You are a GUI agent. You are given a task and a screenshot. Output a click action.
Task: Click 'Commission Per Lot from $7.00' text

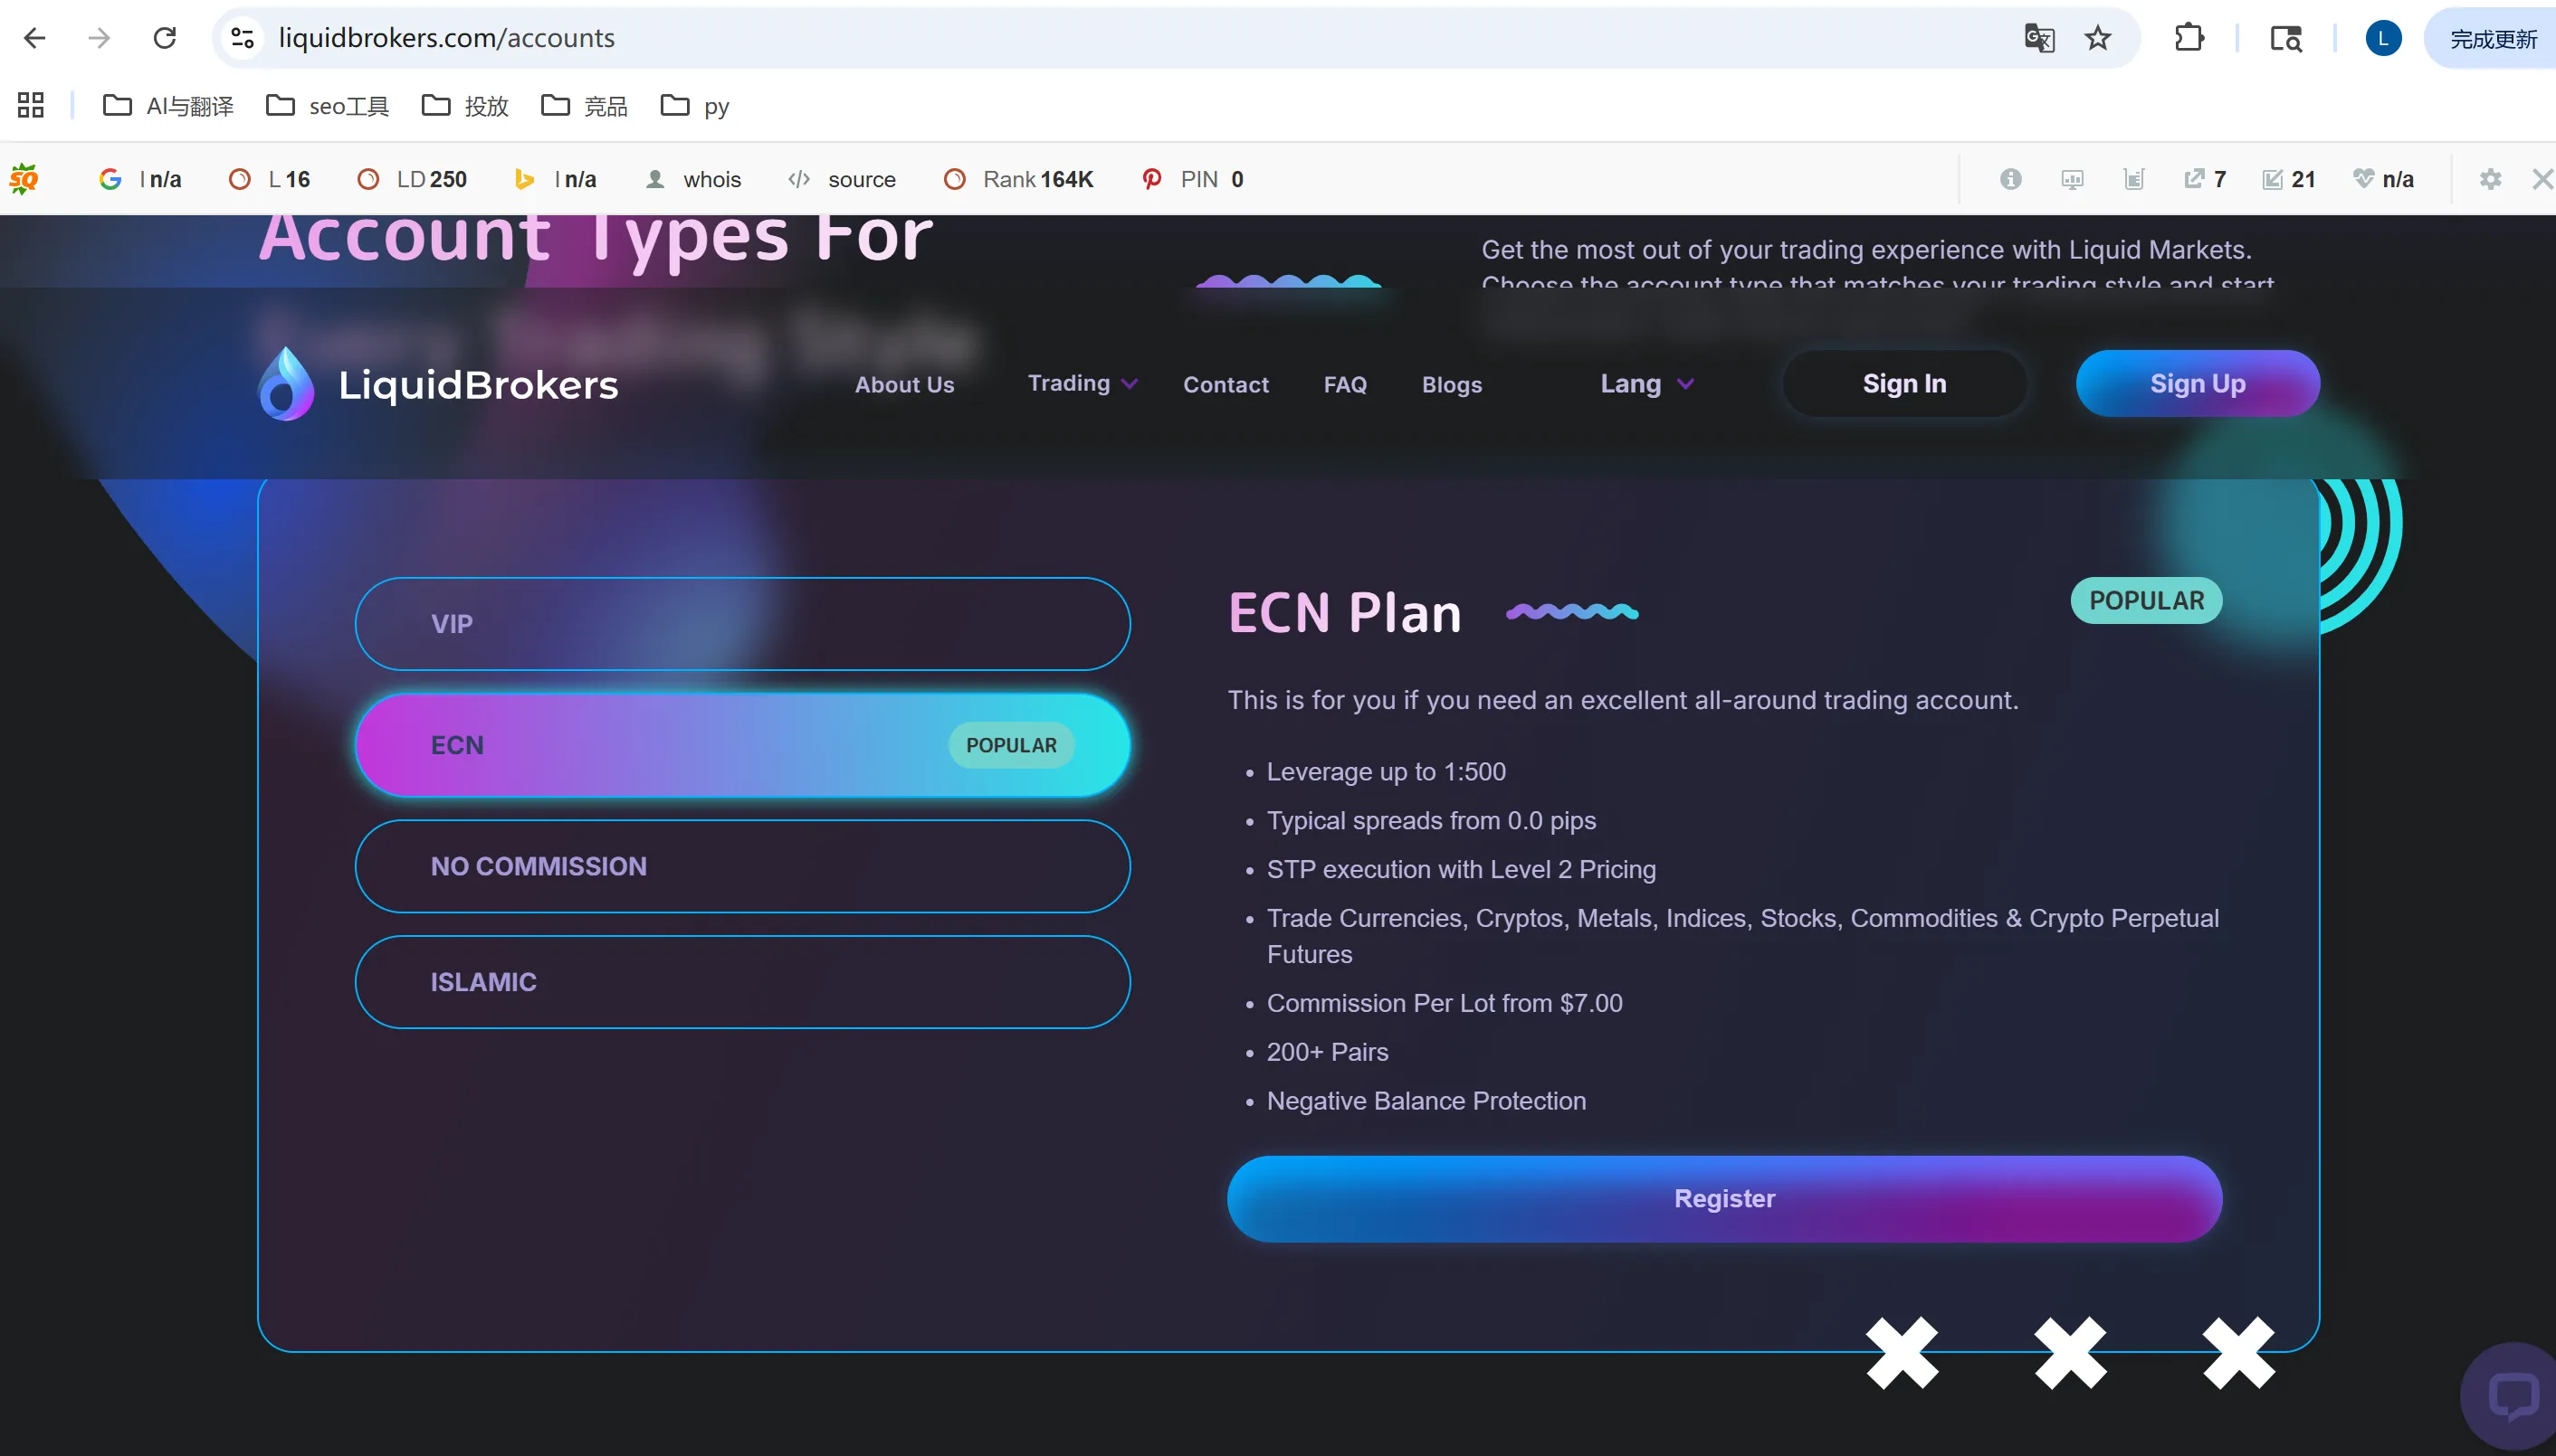(1445, 1003)
